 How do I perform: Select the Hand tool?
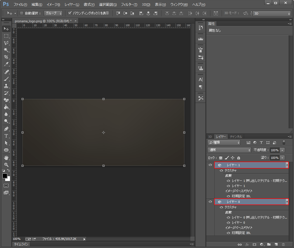click(x=6, y=157)
